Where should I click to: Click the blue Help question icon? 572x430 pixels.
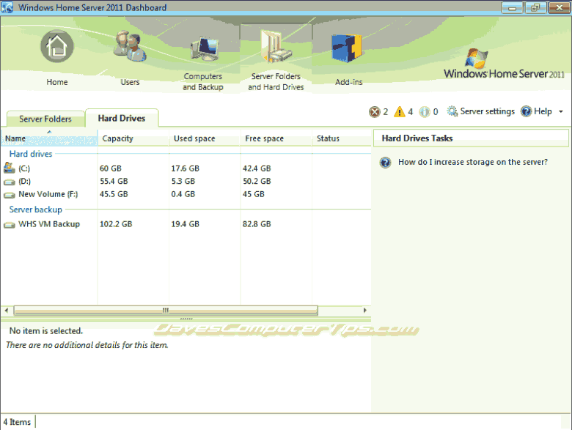526,111
